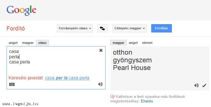
Task: Dismiss the tip via Elvetés link
Action: pyautogui.click(x=147, y=101)
